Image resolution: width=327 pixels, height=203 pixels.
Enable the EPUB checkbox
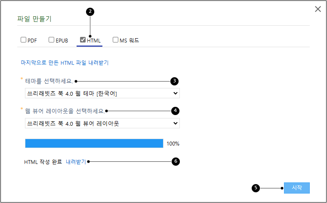51,40
